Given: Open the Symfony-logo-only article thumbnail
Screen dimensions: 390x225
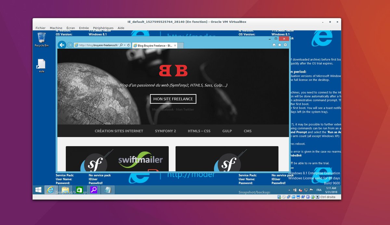Looking at the screenshot, I should 227,159.
